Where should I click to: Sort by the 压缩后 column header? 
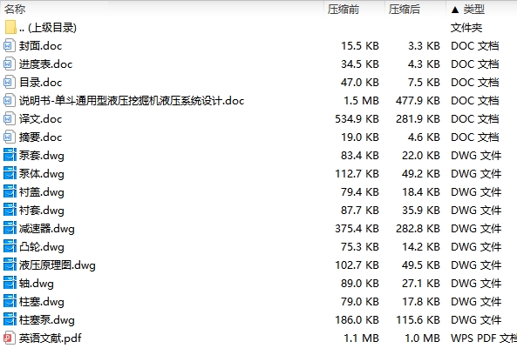click(x=405, y=10)
